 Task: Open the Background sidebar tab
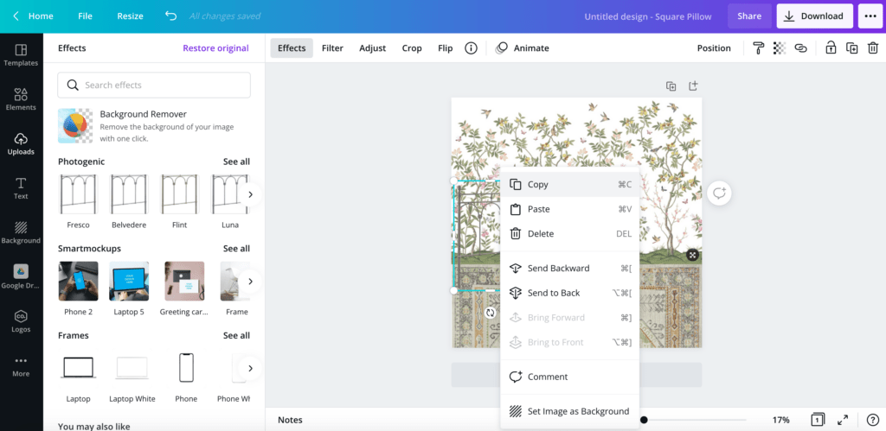[x=21, y=232]
